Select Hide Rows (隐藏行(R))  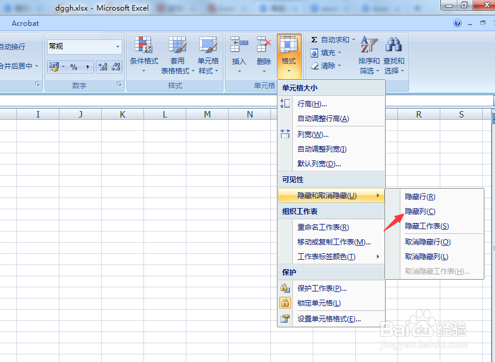point(434,197)
